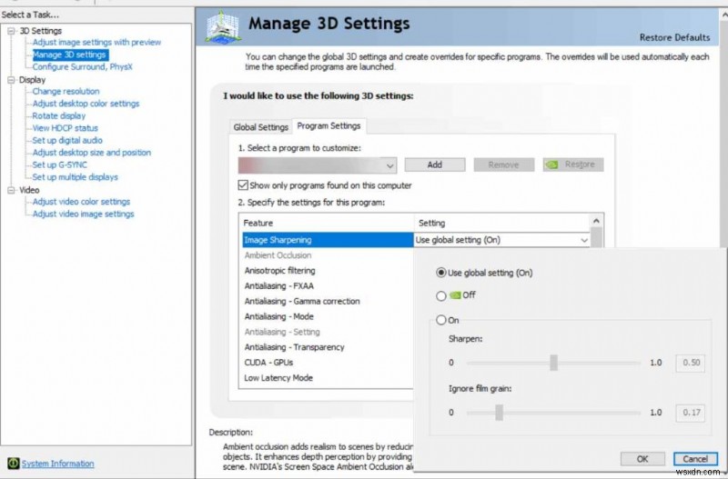Click the Restore button
The image size is (728, 479).
click(x=573, y=165)
